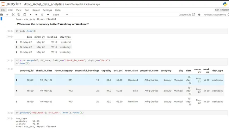Select the Python 3 (ipykernel) kernel button

click(x=215, y=14)
